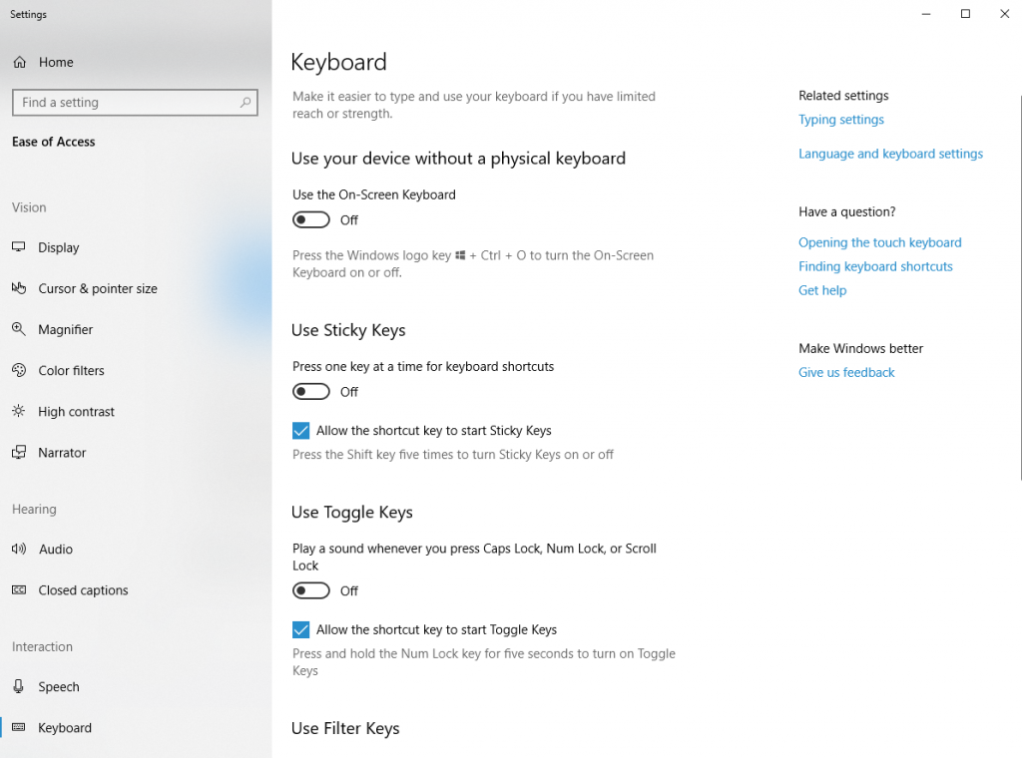This screenshot has height=758, width=1022.
Task: Click Opening the touch keyboard link
Action: tap(880, 242)
